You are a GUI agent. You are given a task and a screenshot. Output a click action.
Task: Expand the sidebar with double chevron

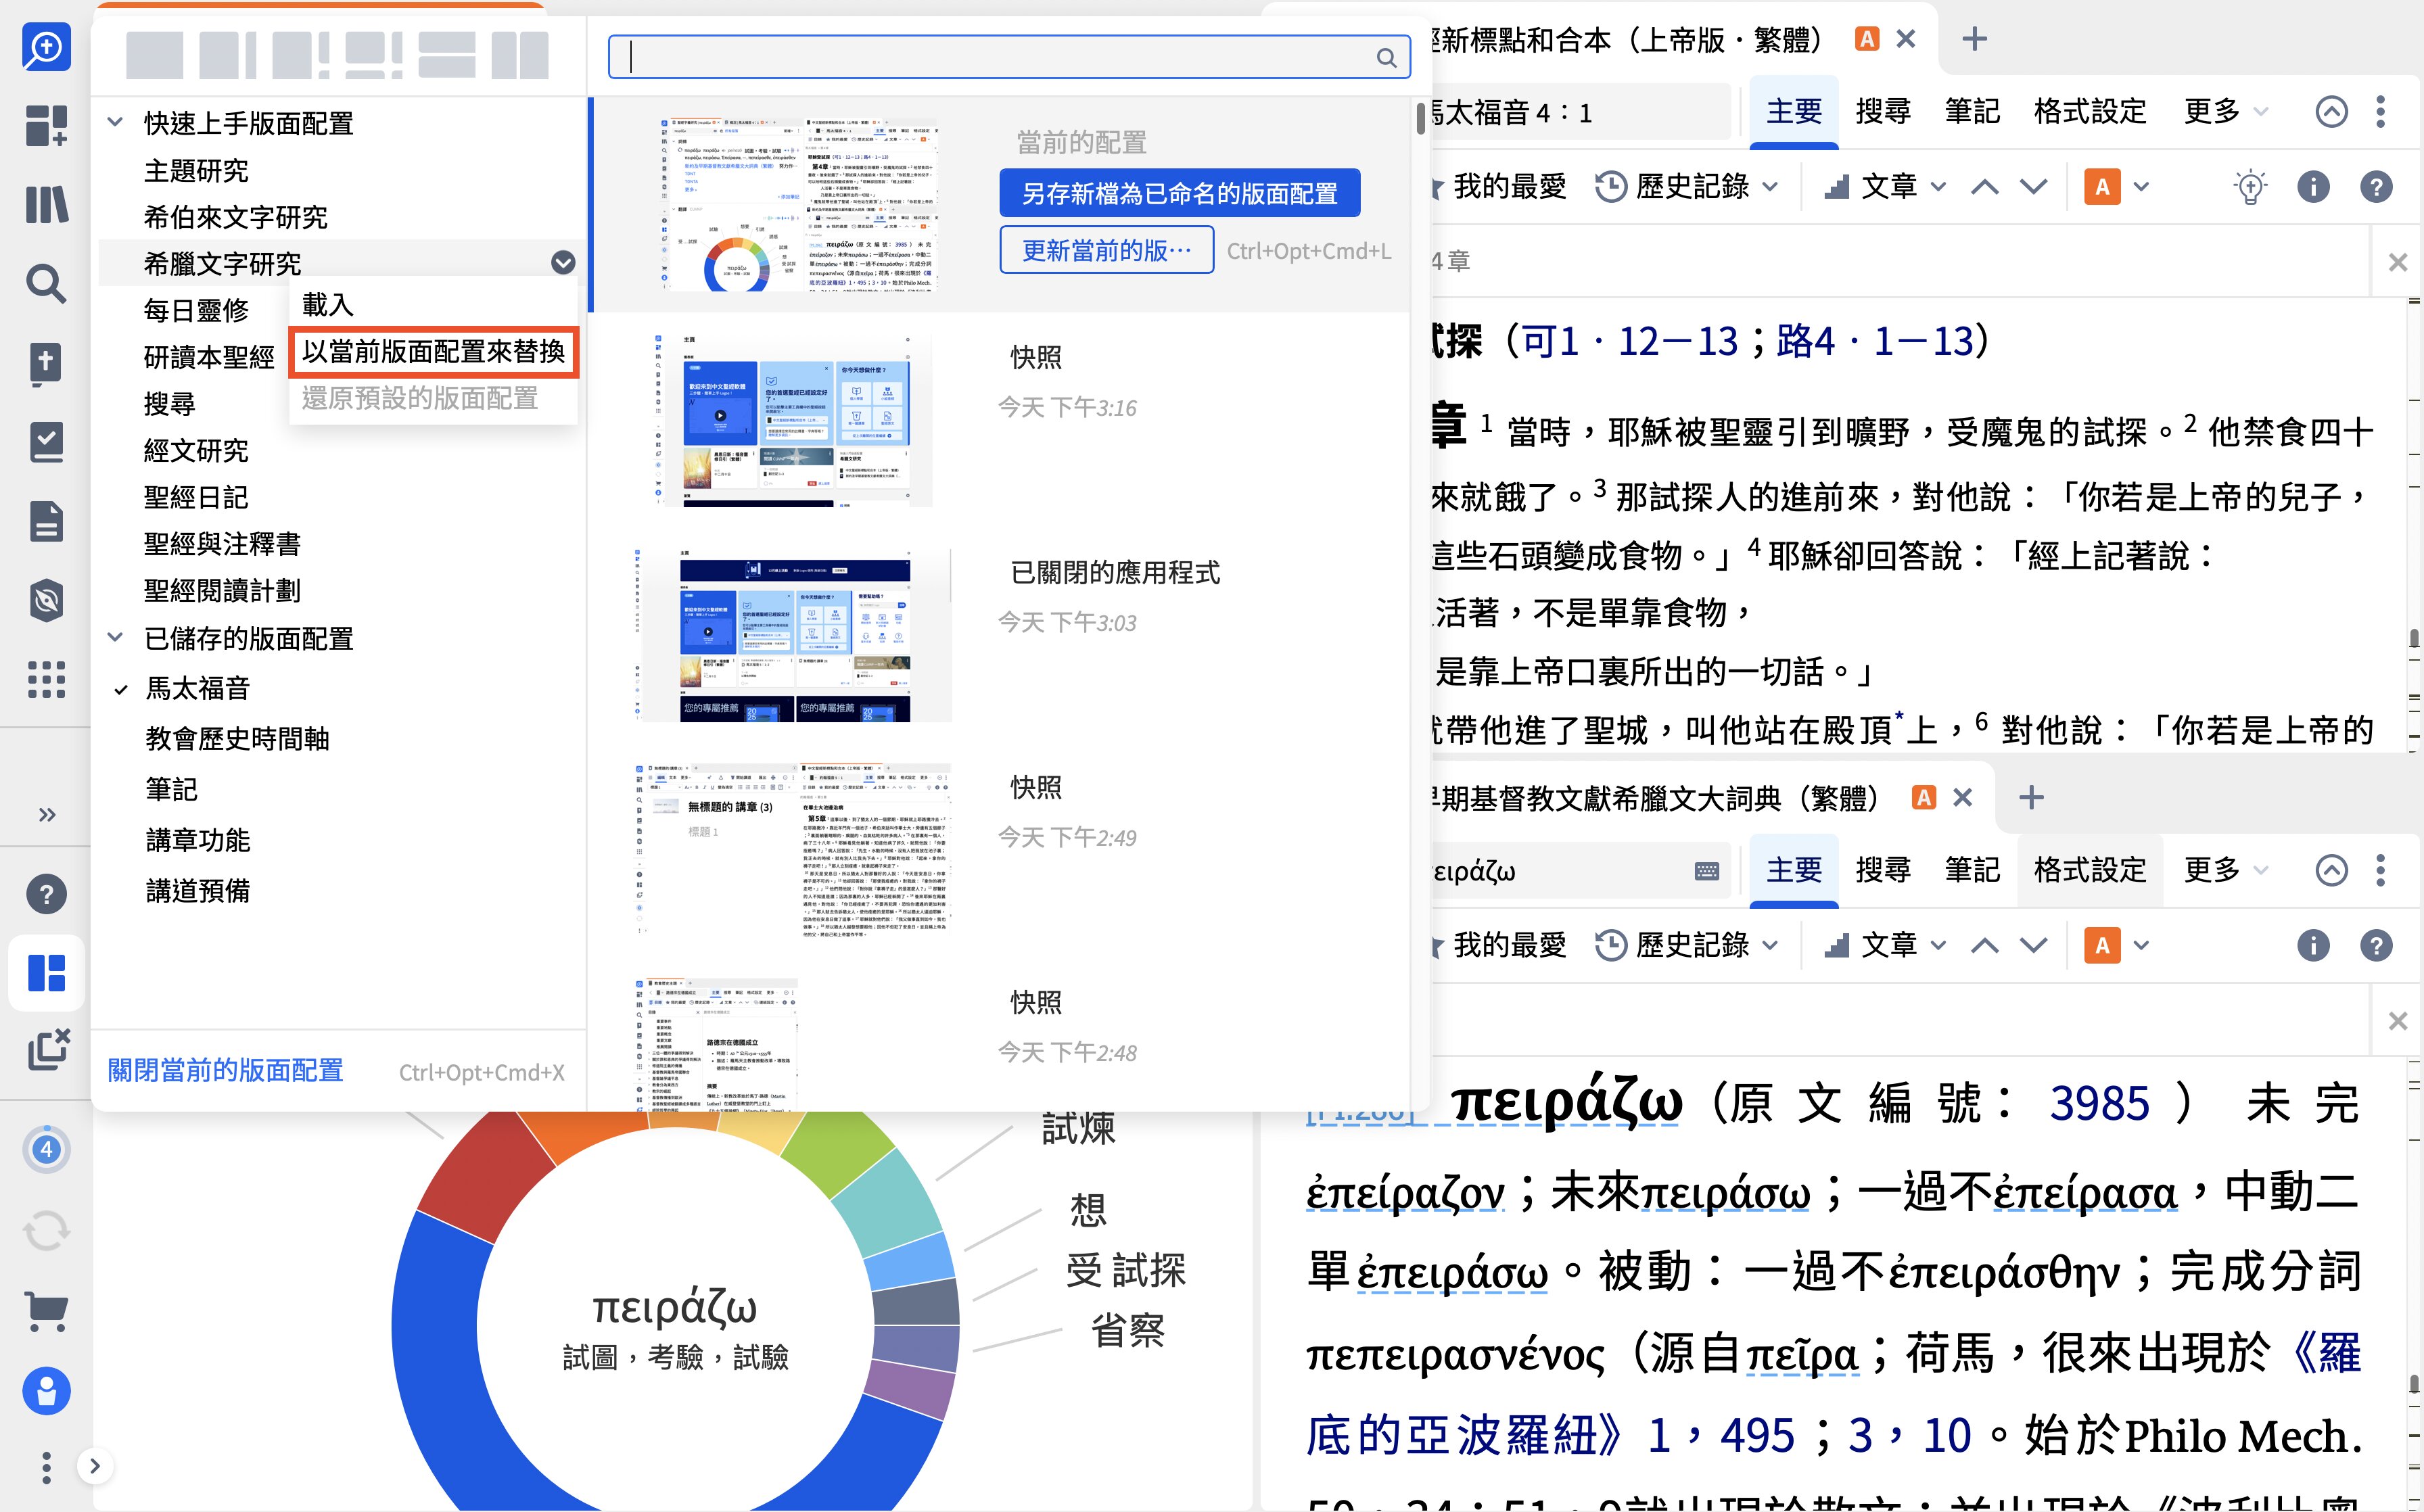pos(46,814)
